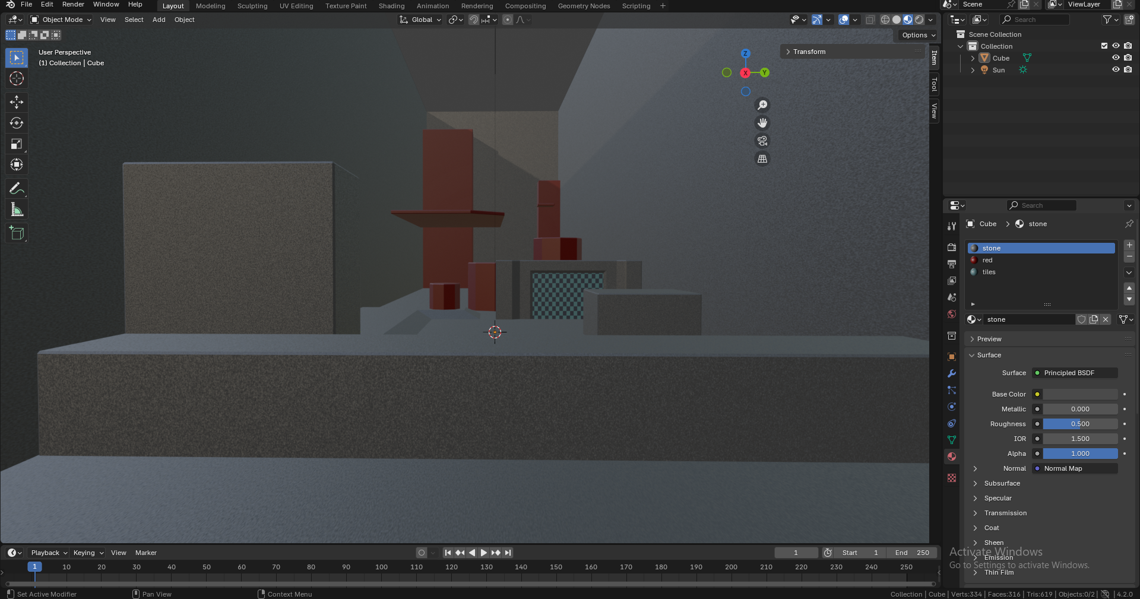Viewport: 1140px width, 599px height.
Task: Open the Render properties tab icon
Action: pyautogui.click(x=952, y=247)
